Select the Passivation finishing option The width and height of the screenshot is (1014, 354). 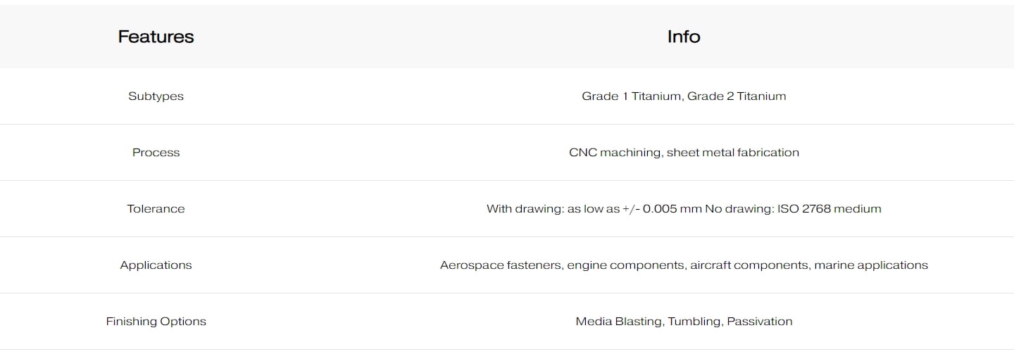(x=759, y=322)
